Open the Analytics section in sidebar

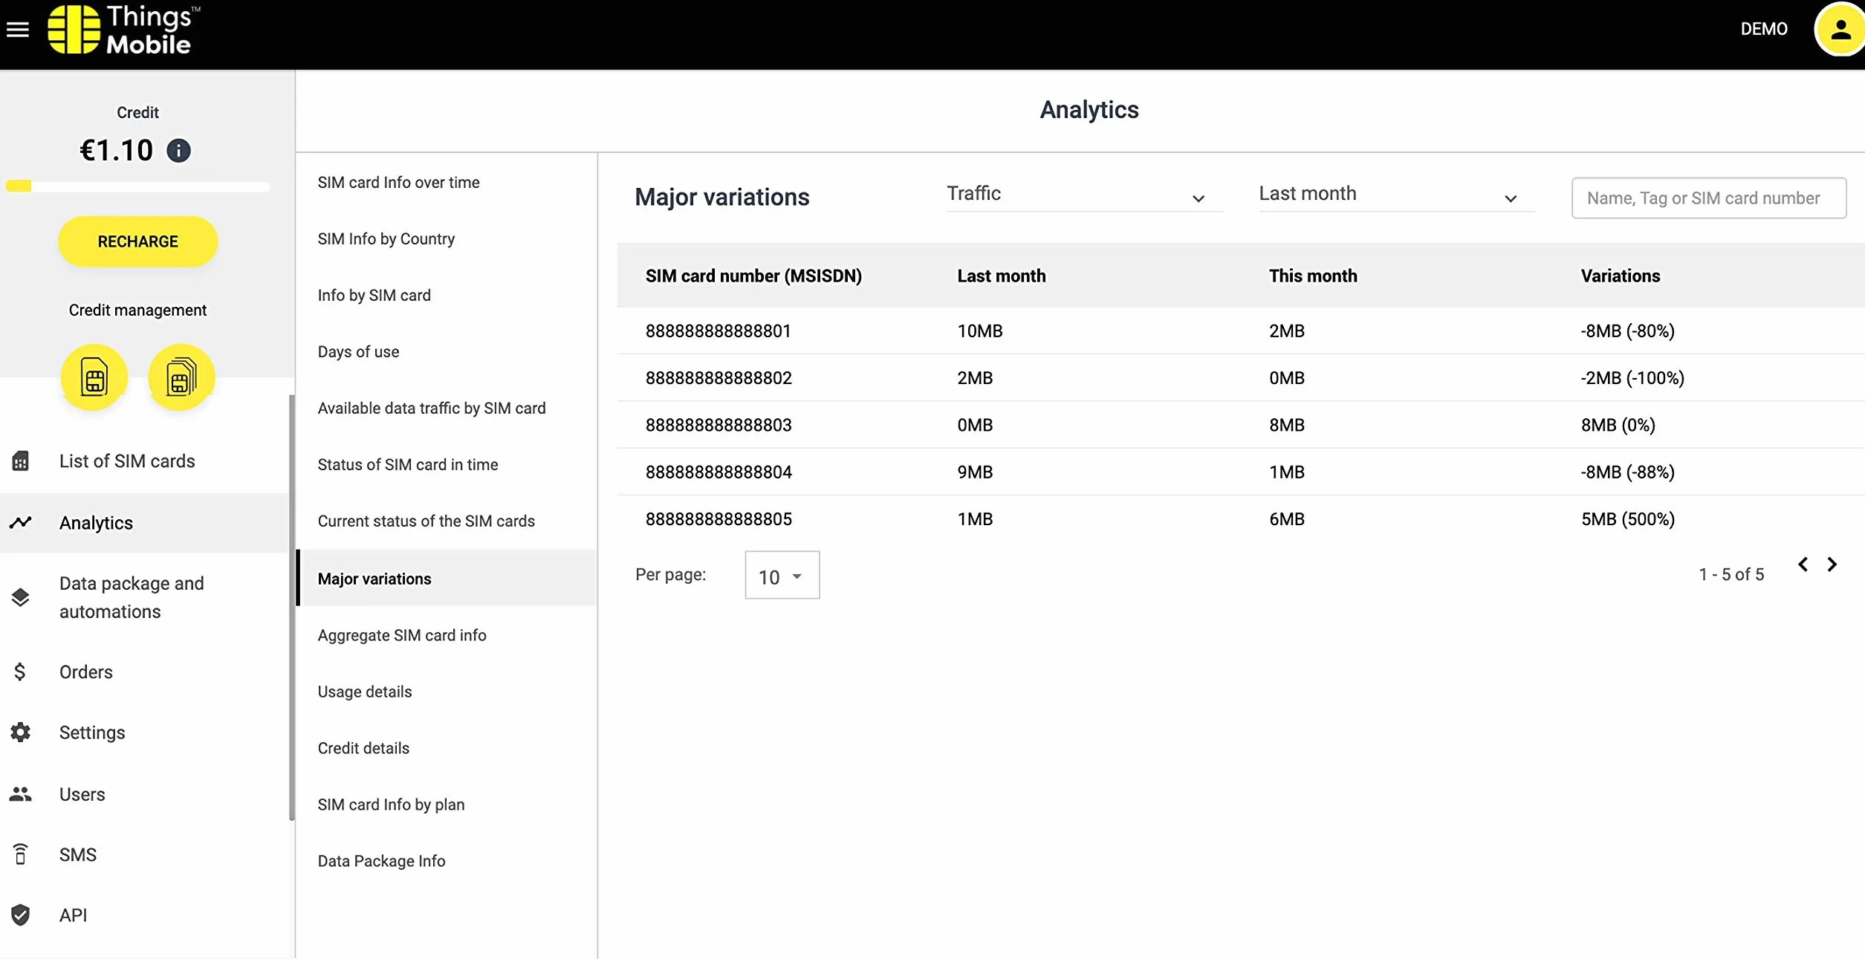point(144,523)
